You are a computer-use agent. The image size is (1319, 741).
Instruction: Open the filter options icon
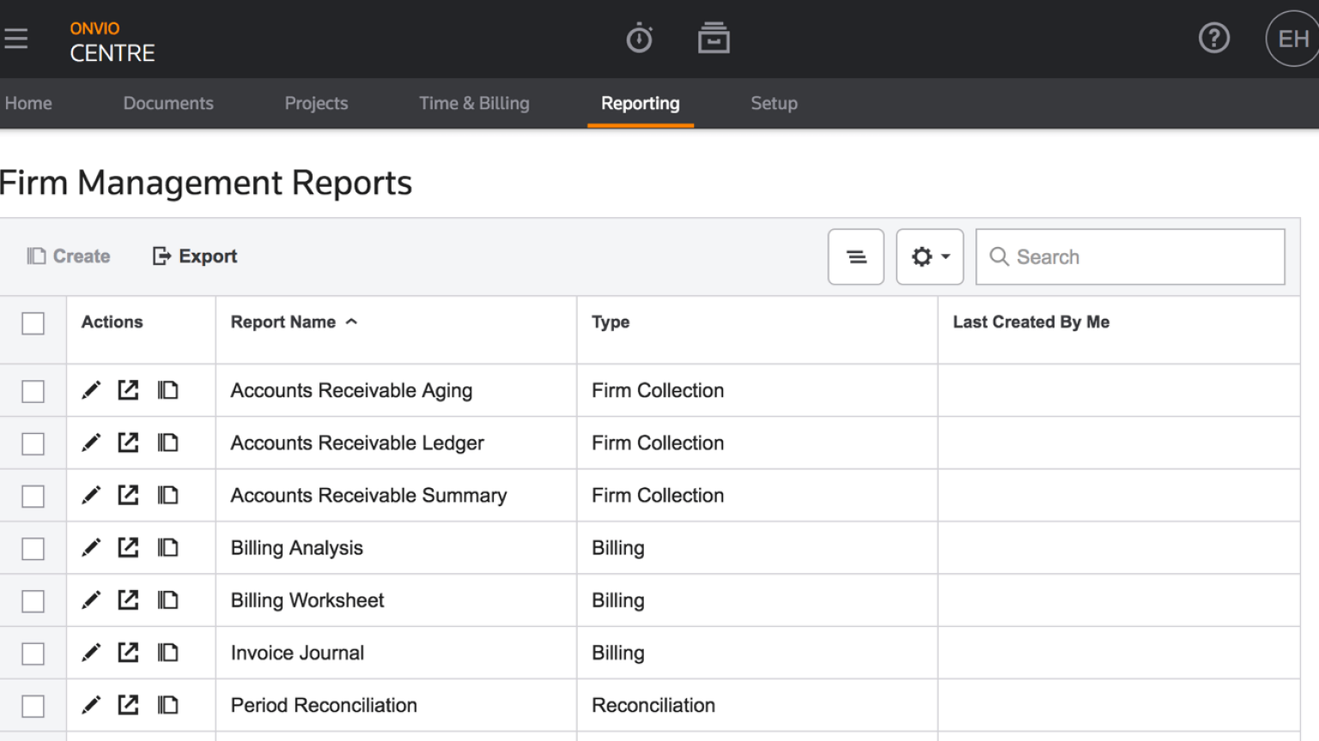pyautogui.click(x=855, y=256)
